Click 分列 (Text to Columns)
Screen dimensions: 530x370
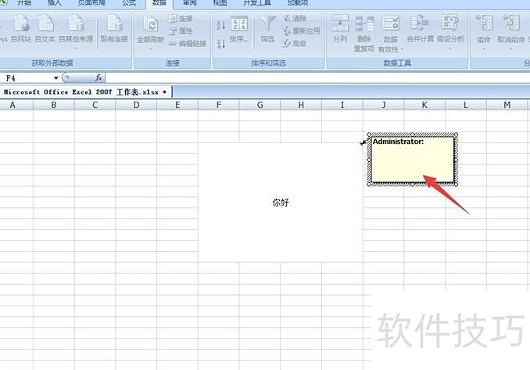tap(340, 29)
